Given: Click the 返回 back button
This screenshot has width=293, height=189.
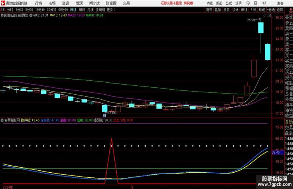Looking at the screenshot, I should tap(280, 10).
